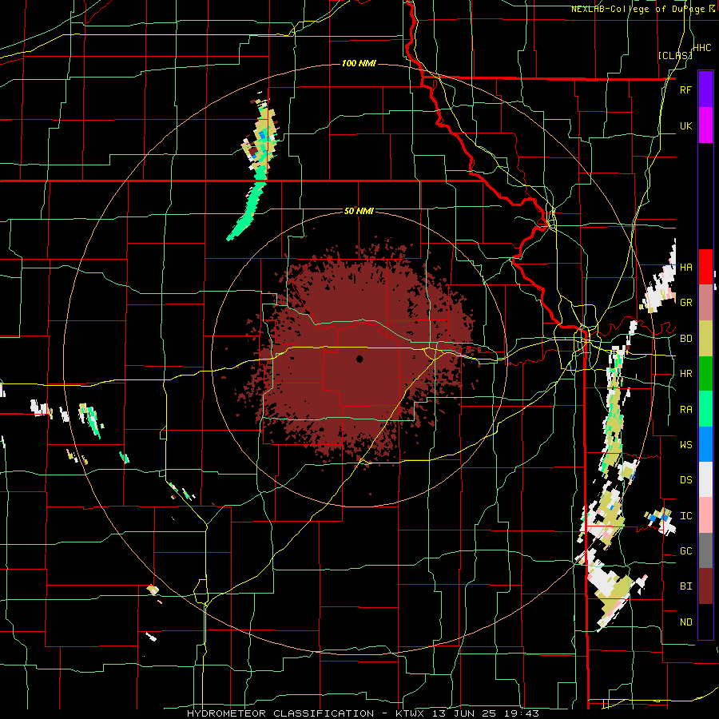719x719 pixels.
Task: Select the red HA legend swatch
Action: [705, 267]
